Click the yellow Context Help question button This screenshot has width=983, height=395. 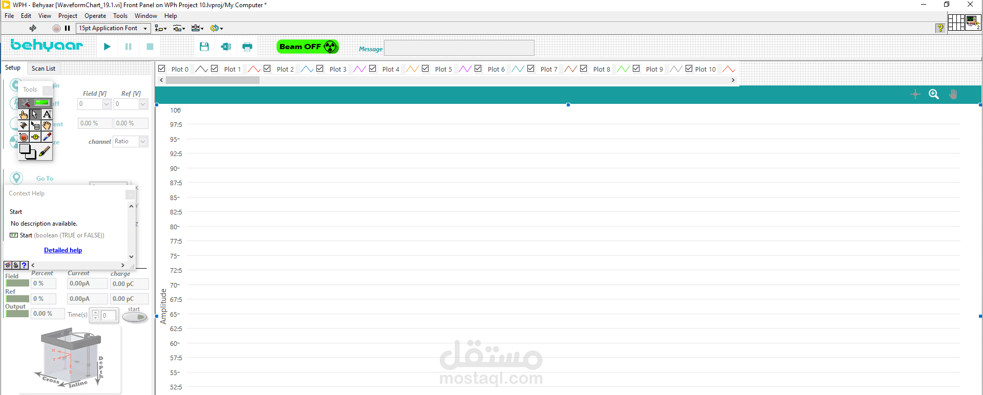point(940,28)
